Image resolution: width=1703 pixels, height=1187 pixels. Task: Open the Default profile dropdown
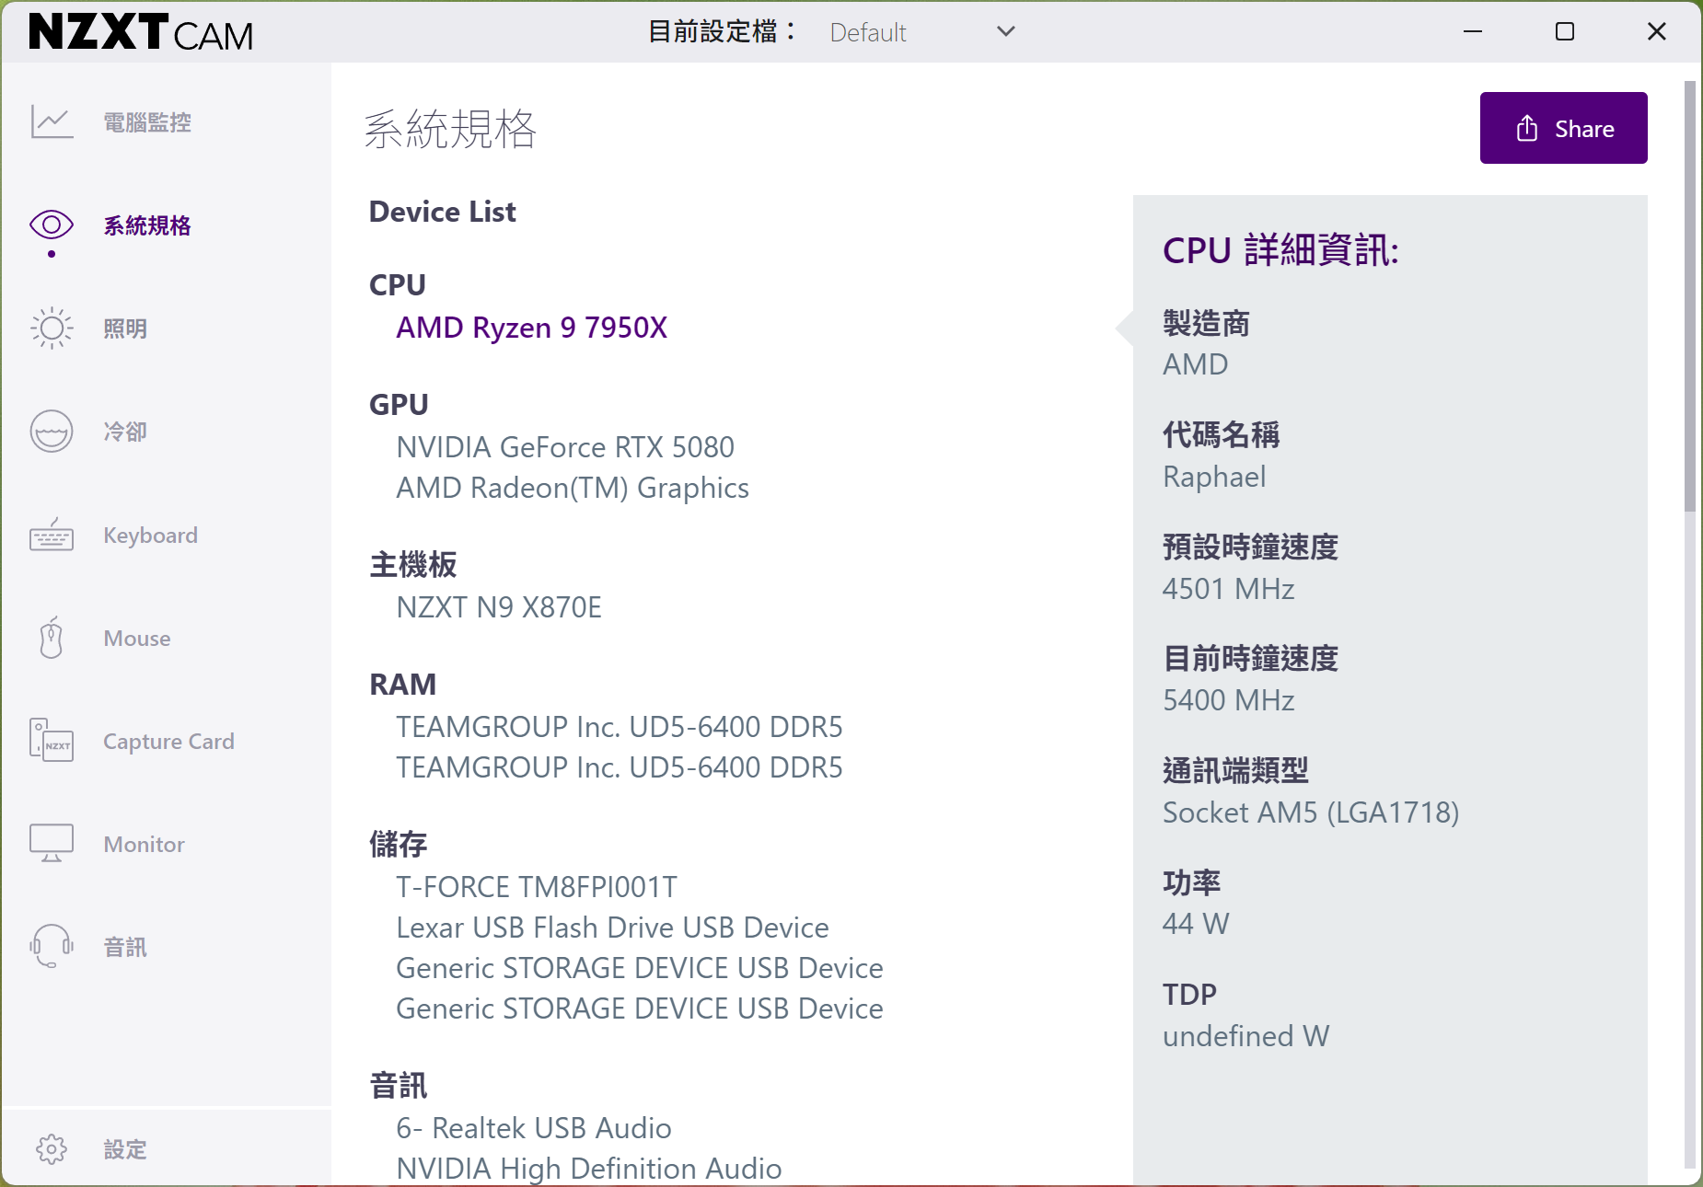[921, 32]
